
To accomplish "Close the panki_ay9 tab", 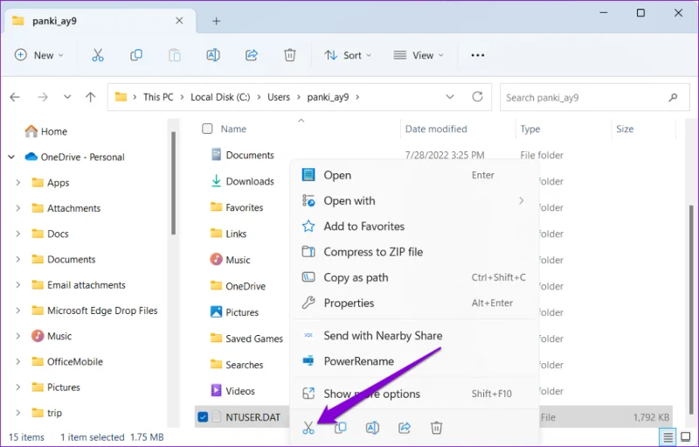I will [x=179, y=20].
